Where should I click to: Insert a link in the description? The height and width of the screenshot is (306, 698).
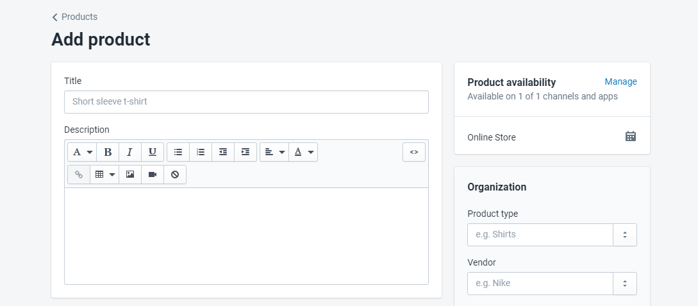click(79, 174)
